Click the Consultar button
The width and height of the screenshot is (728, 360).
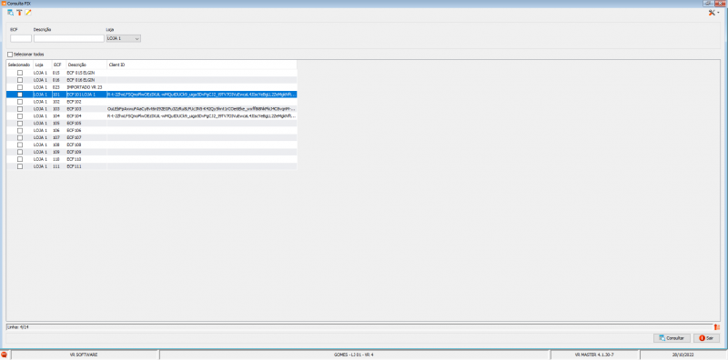[x=672, y=338]
